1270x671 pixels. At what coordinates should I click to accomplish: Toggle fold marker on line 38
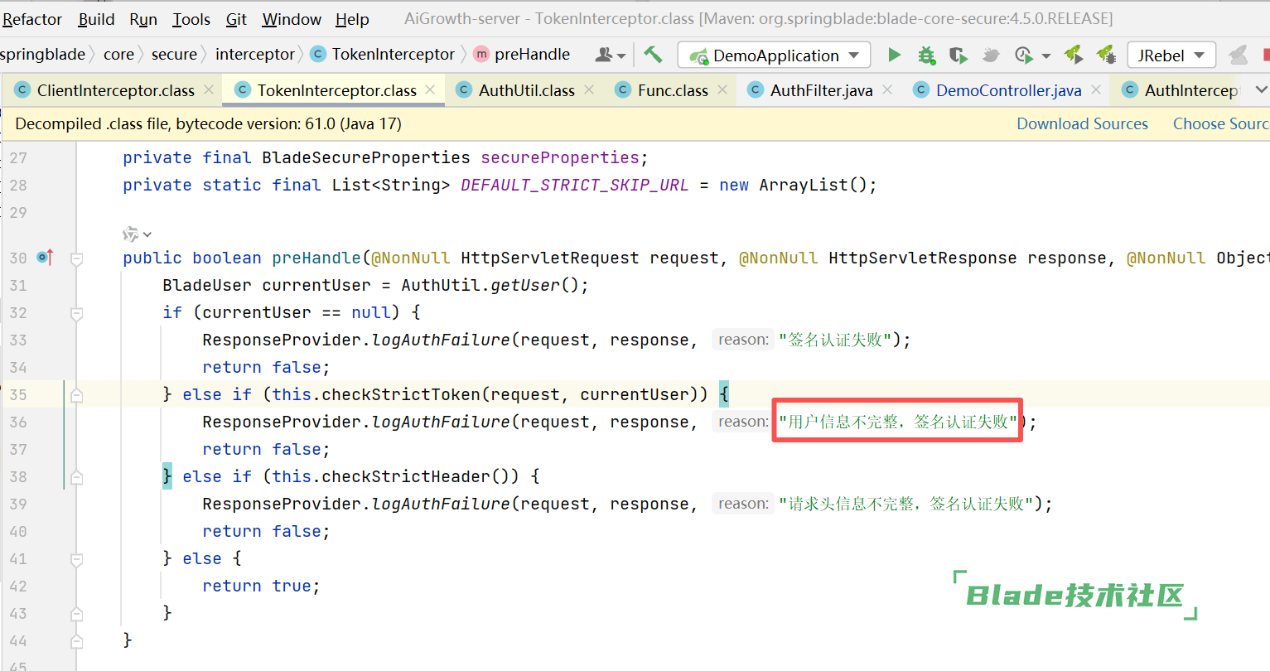(x=76, y=477)
